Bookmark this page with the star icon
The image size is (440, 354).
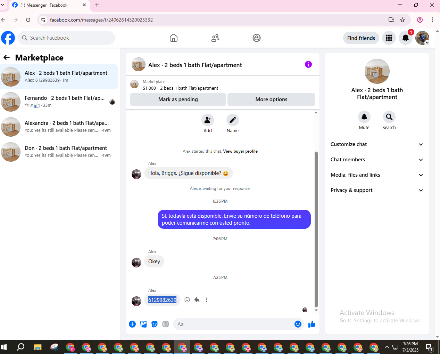click(x=402, y=20)
